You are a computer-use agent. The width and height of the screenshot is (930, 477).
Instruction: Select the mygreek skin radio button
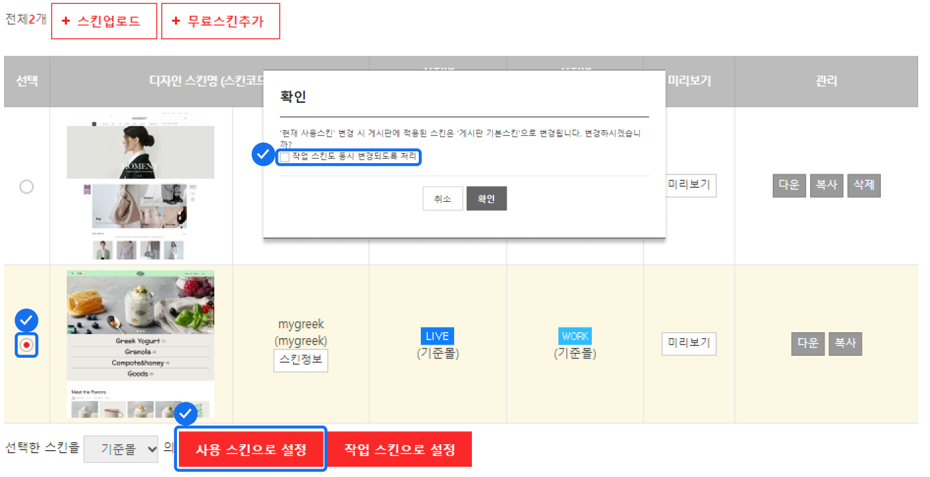(x=26, y=345)
